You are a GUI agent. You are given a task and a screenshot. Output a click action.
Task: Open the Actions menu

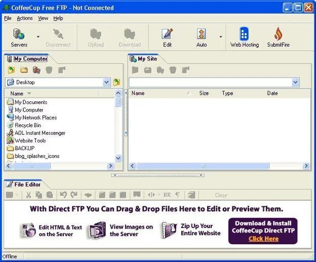point(25,18)
